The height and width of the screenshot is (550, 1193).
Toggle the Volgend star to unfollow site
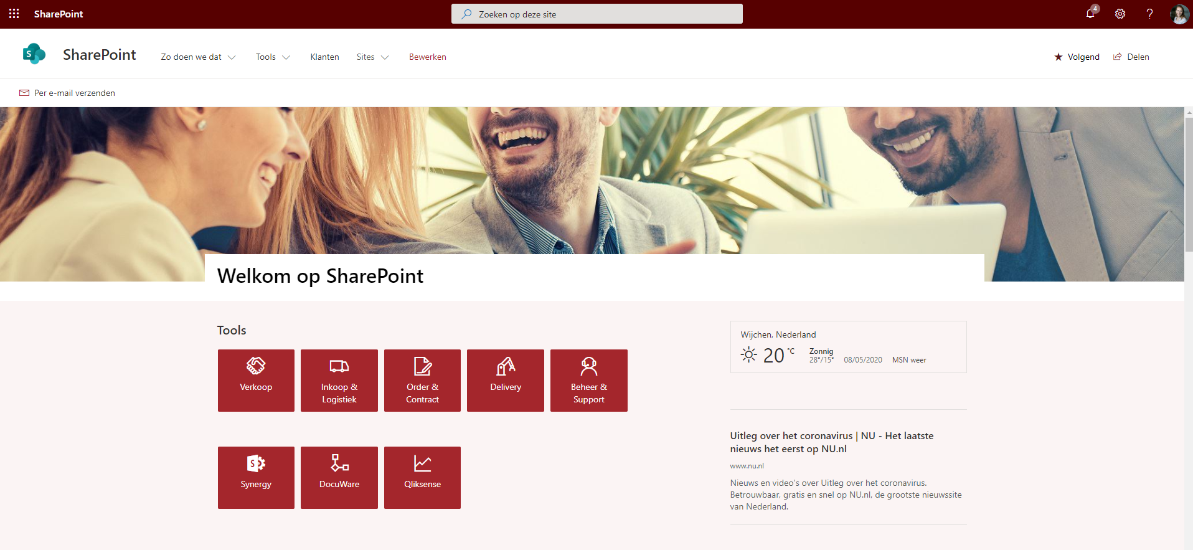pyautogui.click(x=1077, y=57)
